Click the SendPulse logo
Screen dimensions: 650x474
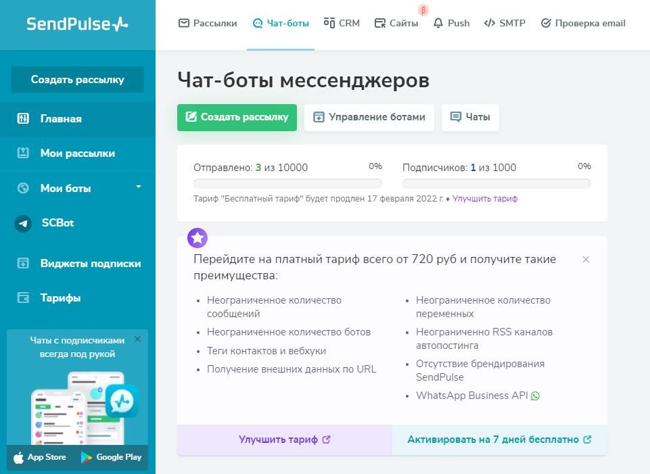click(x=78, y=24)
